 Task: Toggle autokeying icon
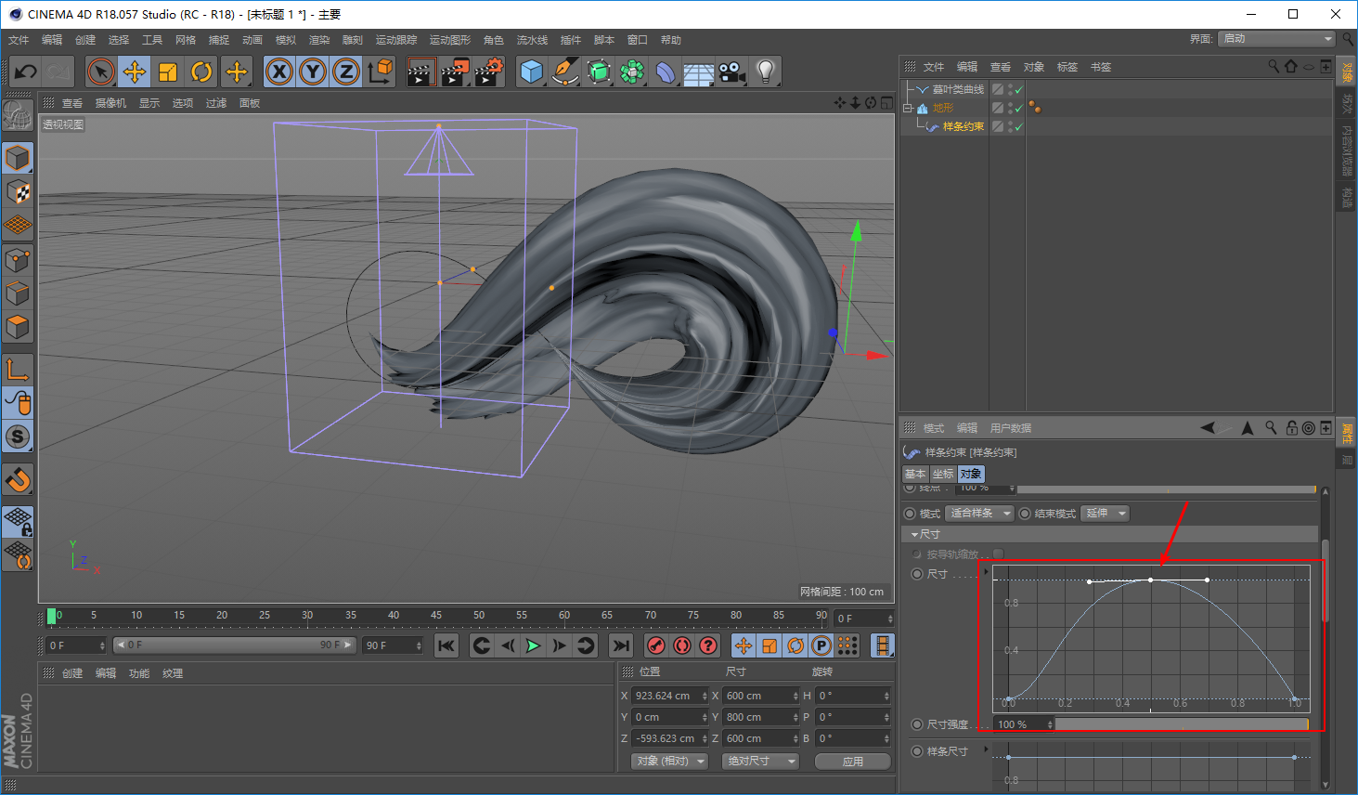[682, 645]
